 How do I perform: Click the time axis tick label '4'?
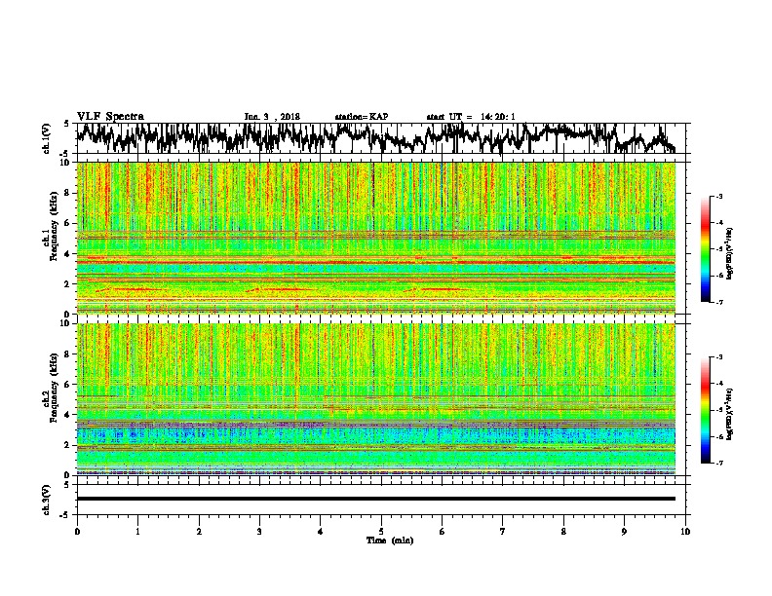(x=321, y=532)
